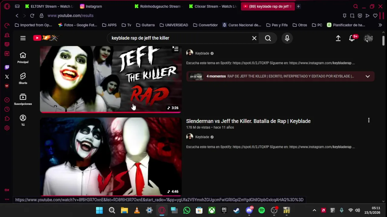
Task: Go to Principal in YouTube sidebar
Action: 23,58
